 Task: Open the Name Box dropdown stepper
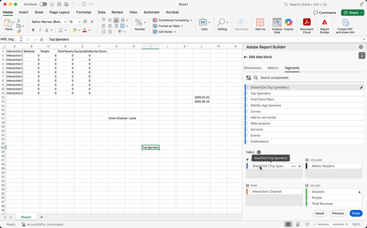tap(21, 39)
